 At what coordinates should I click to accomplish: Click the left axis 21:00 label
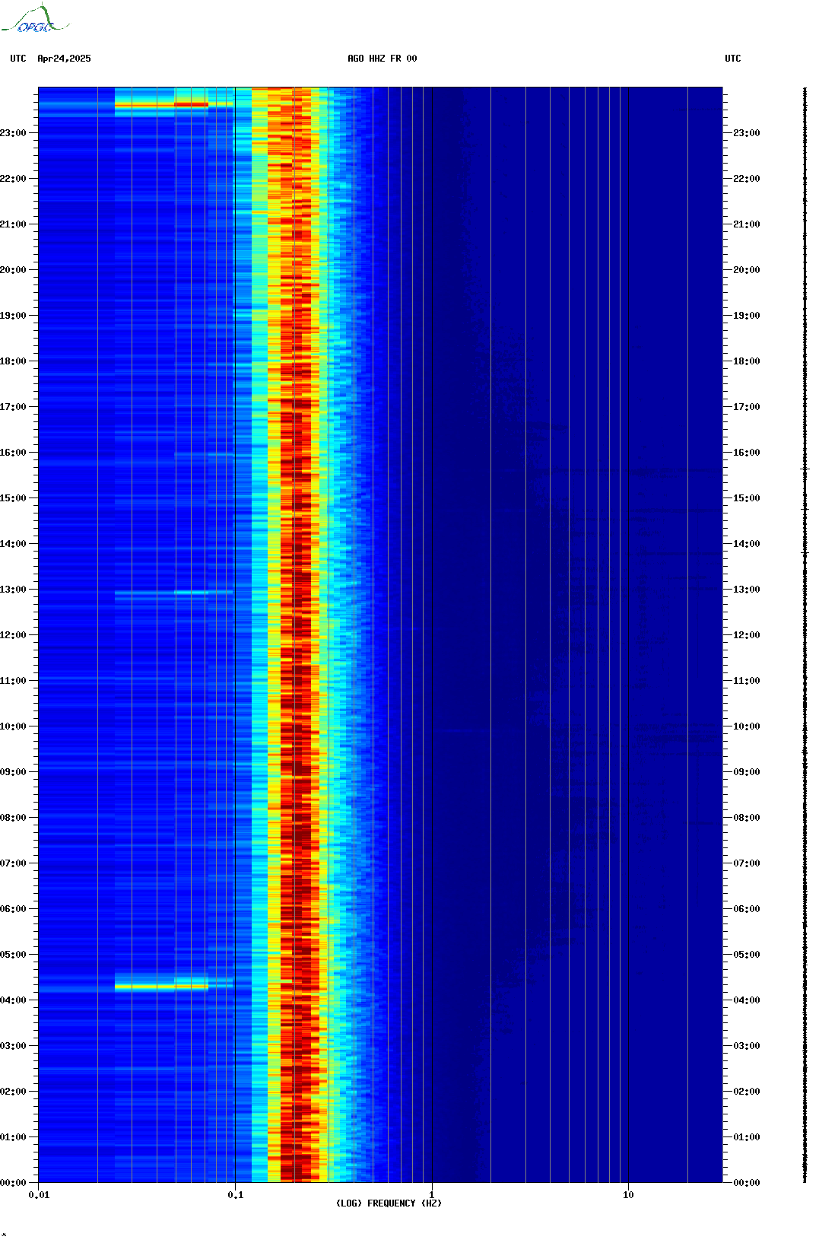[13, 224]
